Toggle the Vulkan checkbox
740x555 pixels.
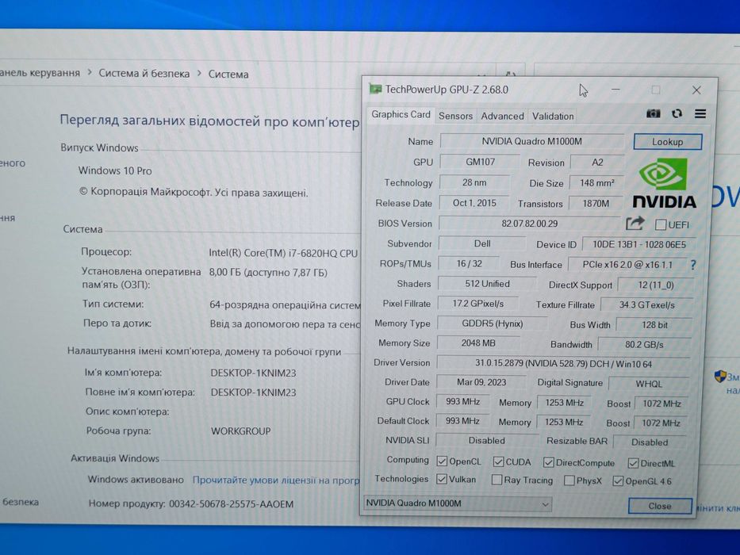click(x=442, y=479)
